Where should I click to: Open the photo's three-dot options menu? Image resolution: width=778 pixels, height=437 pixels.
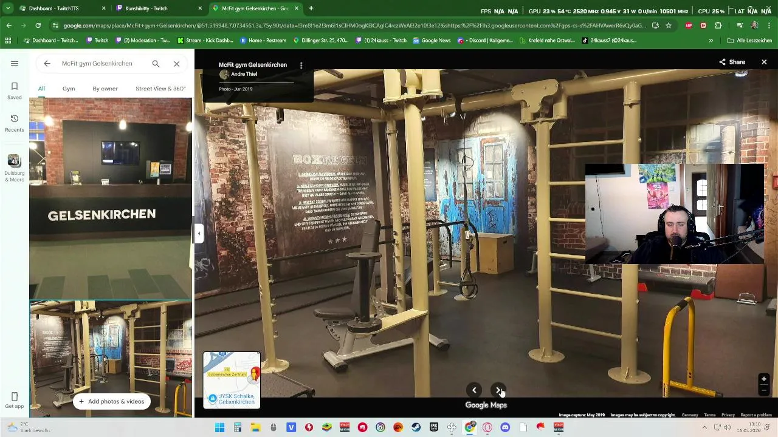(x=301, y=65)
